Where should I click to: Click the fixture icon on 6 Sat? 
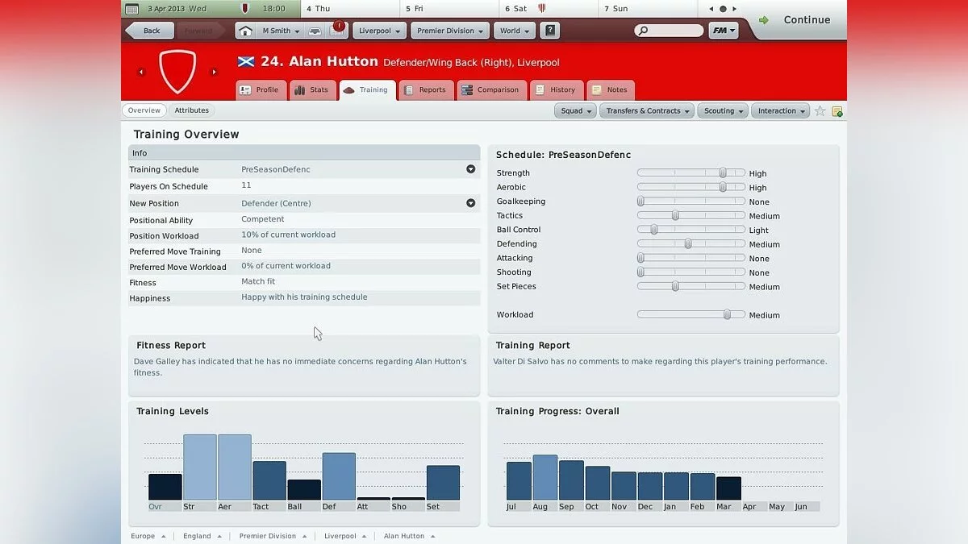(x=542, y=9)
